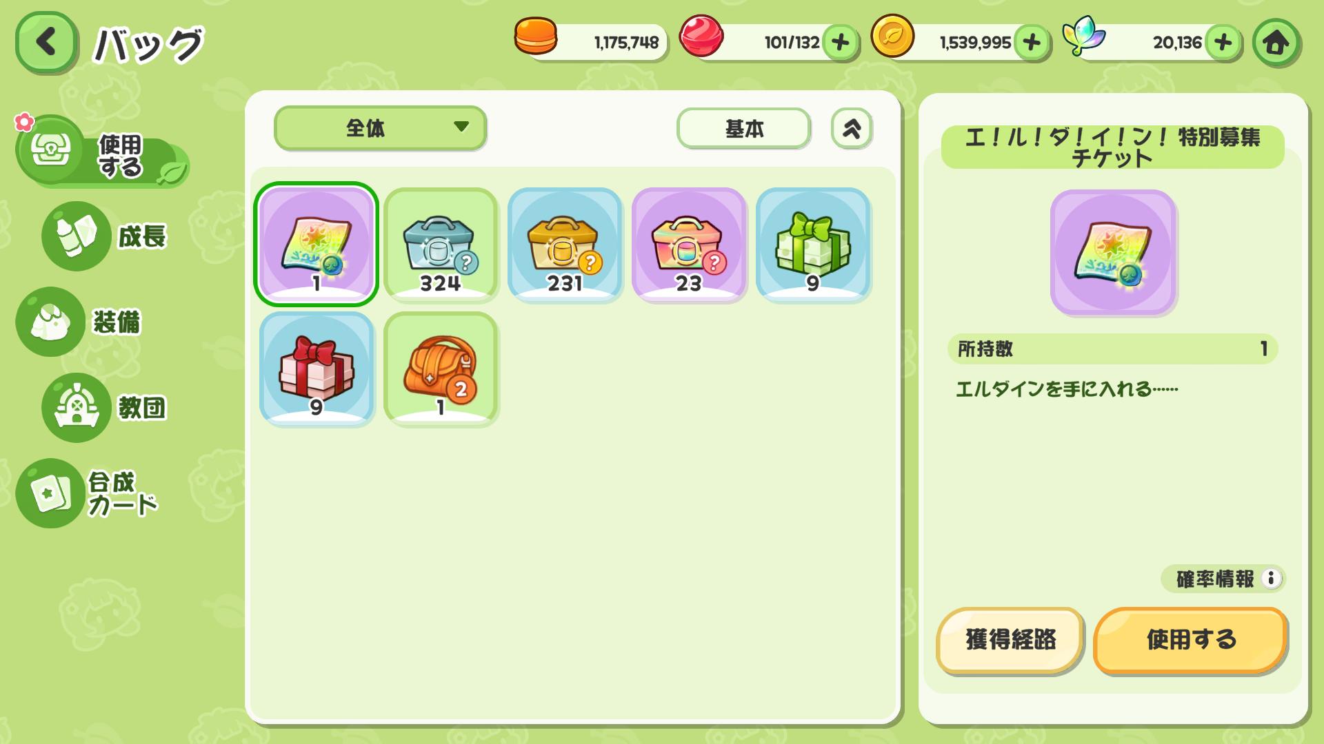
Task: Open the 全体 filter dropdown
Action: [x=381, y=127]
